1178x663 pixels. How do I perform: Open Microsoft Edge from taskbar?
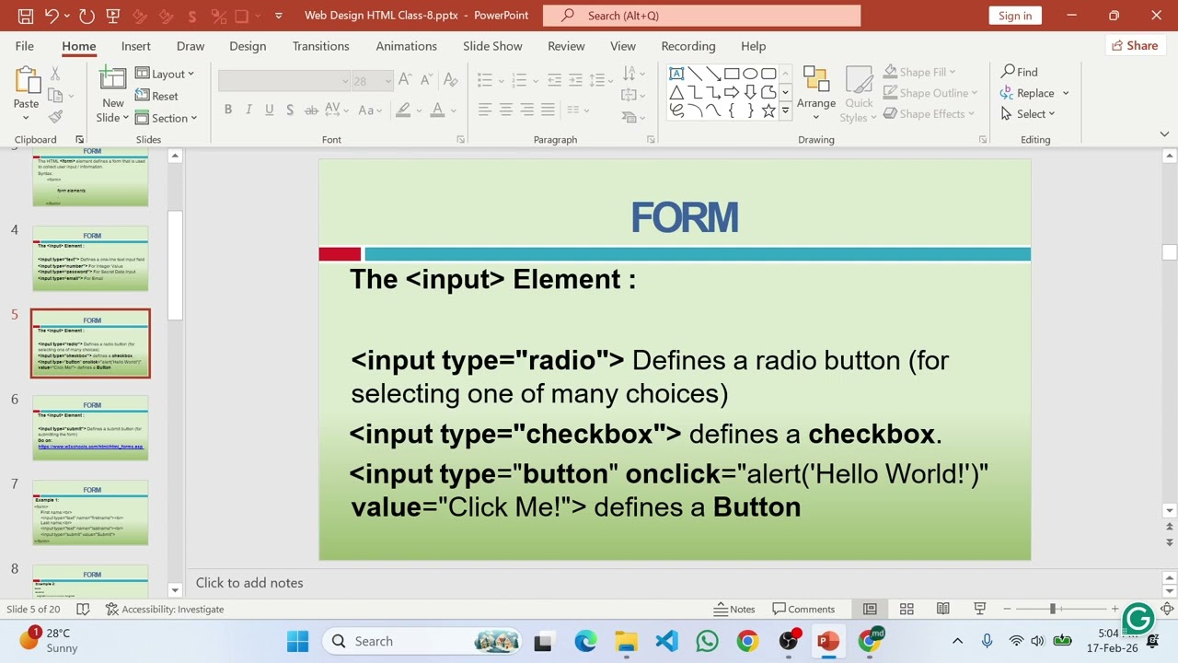(585, 641)
